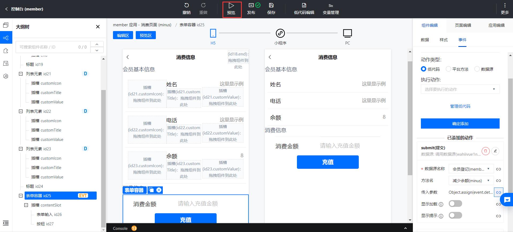Click the 编辑区 button

[x=123, y=35]
